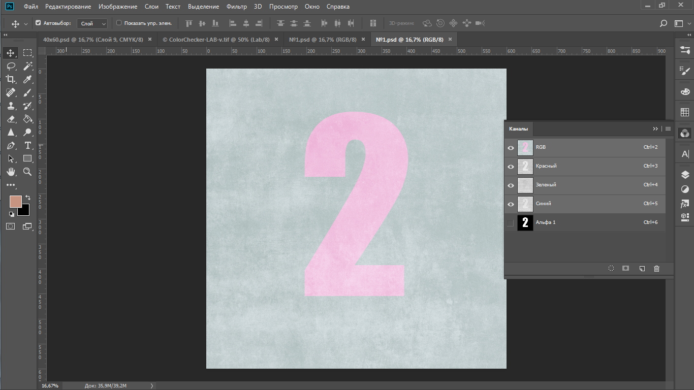Screen dimensions: 694x390
Task: Enable Показать упр. элем. checkbox
Action: [119, 23]
